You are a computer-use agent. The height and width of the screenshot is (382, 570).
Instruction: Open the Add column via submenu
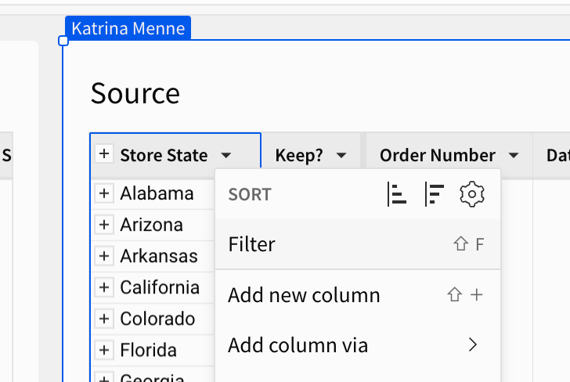358,345
